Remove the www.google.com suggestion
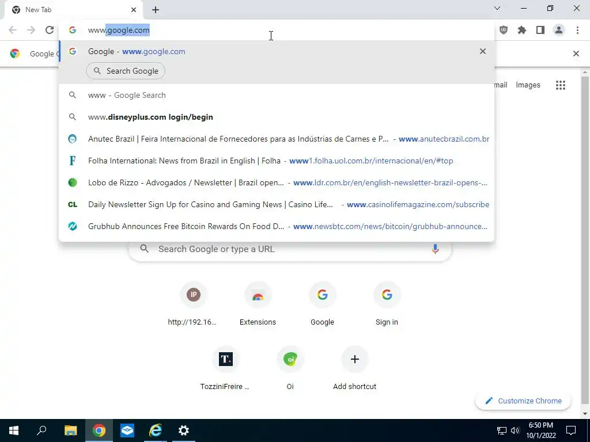This screenshot has width=590, height=442. point(483,51)
